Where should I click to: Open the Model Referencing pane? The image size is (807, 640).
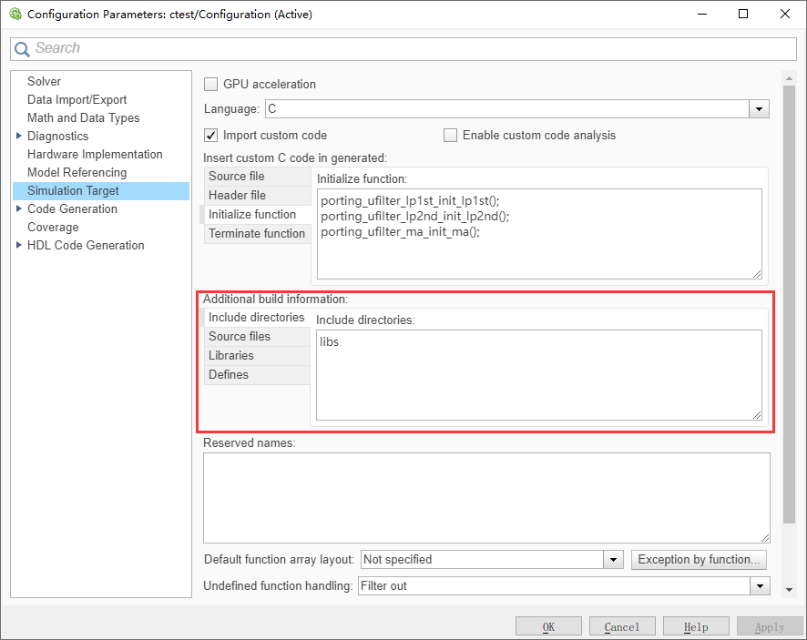pos(77,172)
